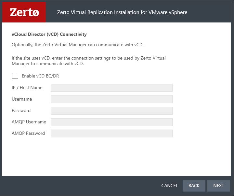
Task: Click the AMQP Username field
Action: pos(111,122)
